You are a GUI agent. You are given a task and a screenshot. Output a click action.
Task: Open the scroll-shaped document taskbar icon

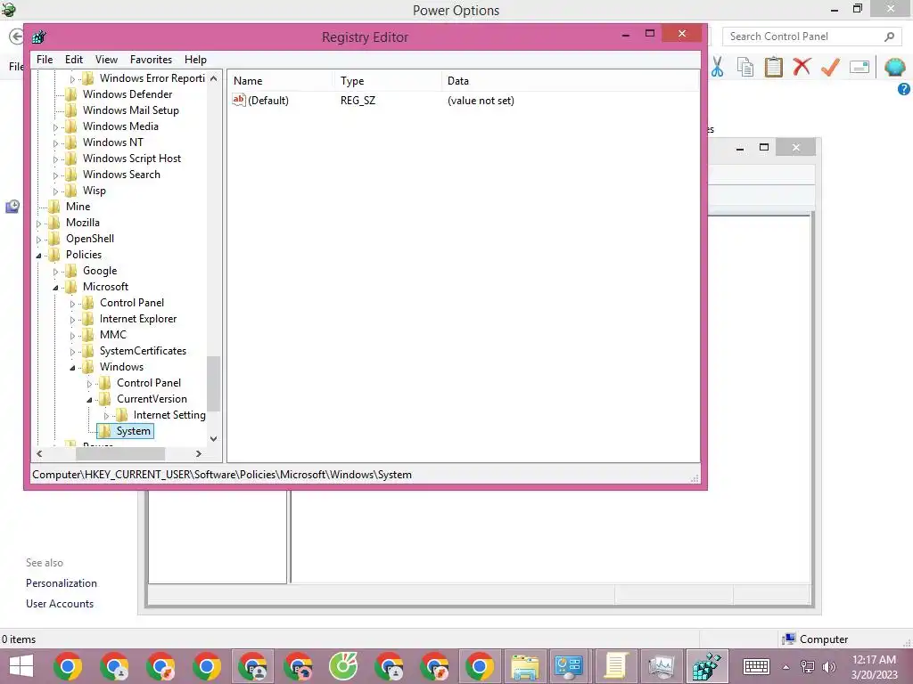[615, 666]
